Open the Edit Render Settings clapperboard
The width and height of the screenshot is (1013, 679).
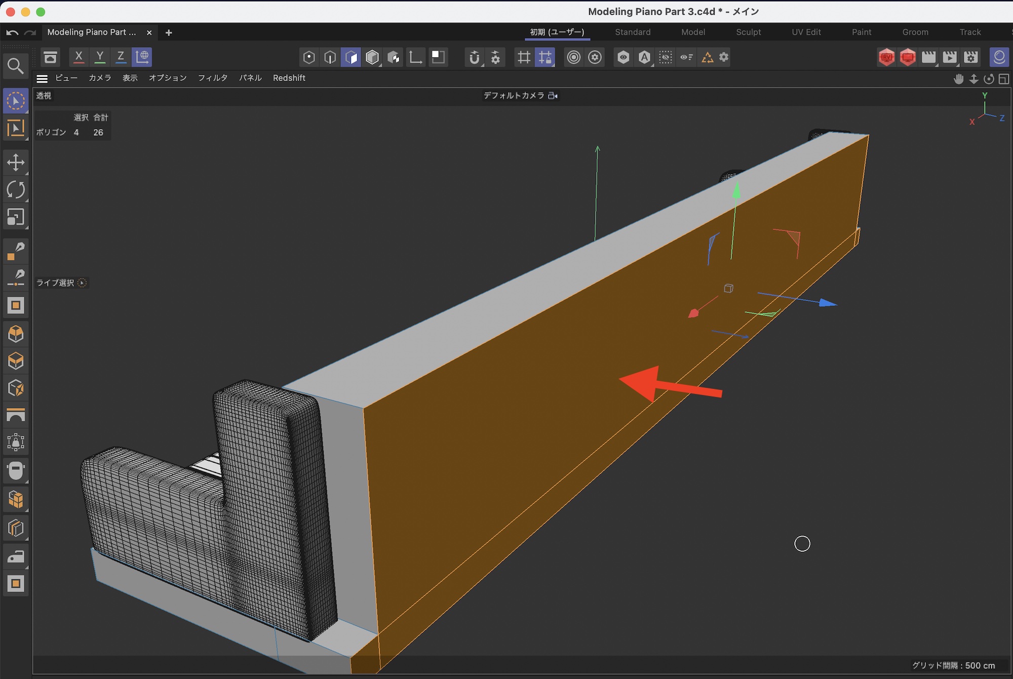tap(971, 57)
